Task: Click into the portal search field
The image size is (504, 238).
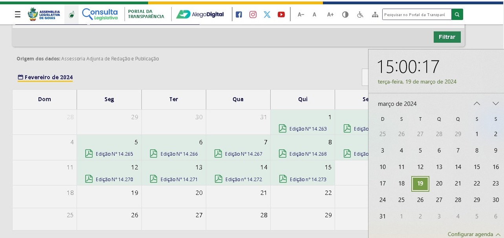Action: (x=416, y=15)
